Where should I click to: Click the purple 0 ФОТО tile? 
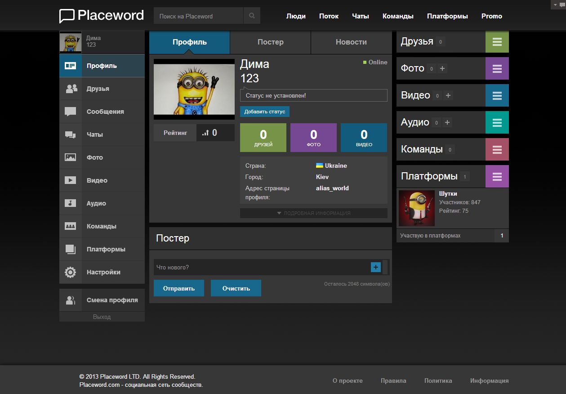pos(314,138)
